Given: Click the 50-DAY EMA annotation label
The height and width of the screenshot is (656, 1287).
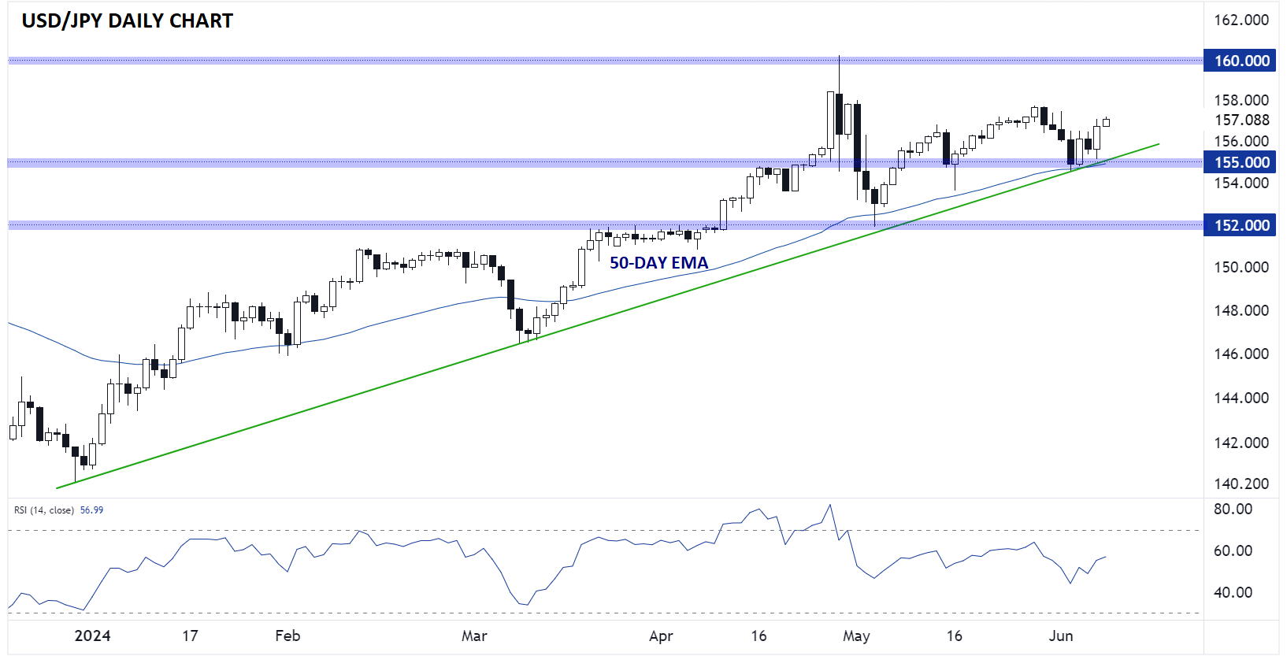Looking at the screenshot, I should 658,263.
